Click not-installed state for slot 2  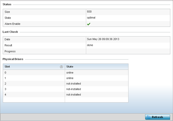click(x=73, y=84)
